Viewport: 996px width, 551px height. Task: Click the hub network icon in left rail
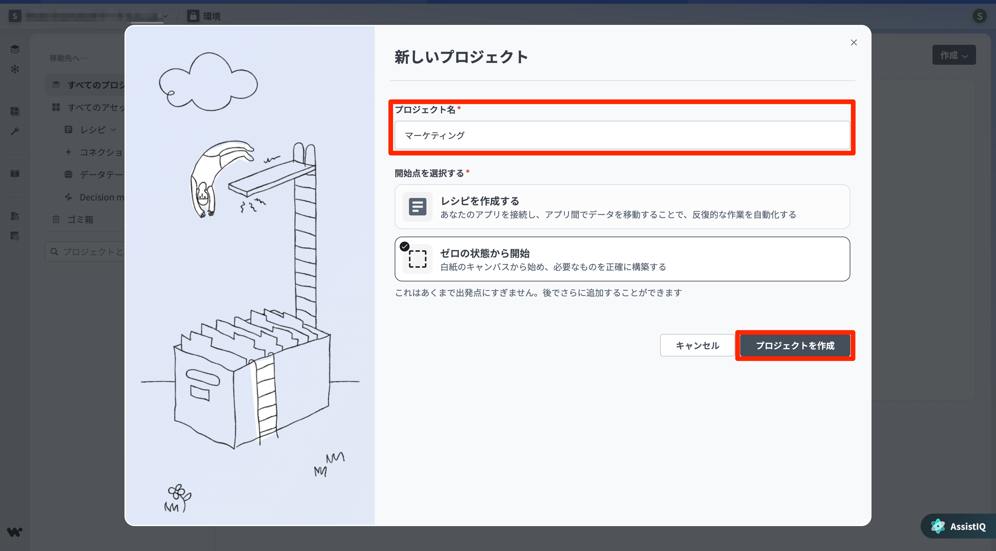(x=15, y=69)
